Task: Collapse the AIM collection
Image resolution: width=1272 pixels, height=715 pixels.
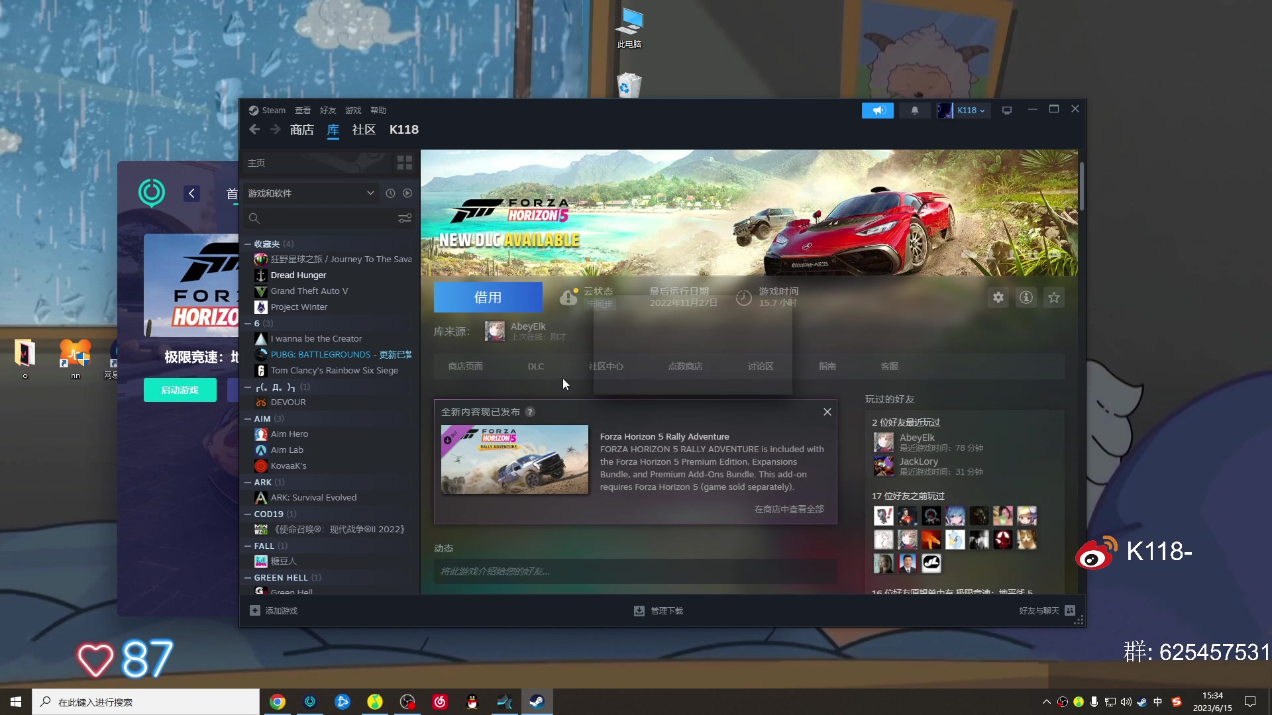Action: [247, 419]
